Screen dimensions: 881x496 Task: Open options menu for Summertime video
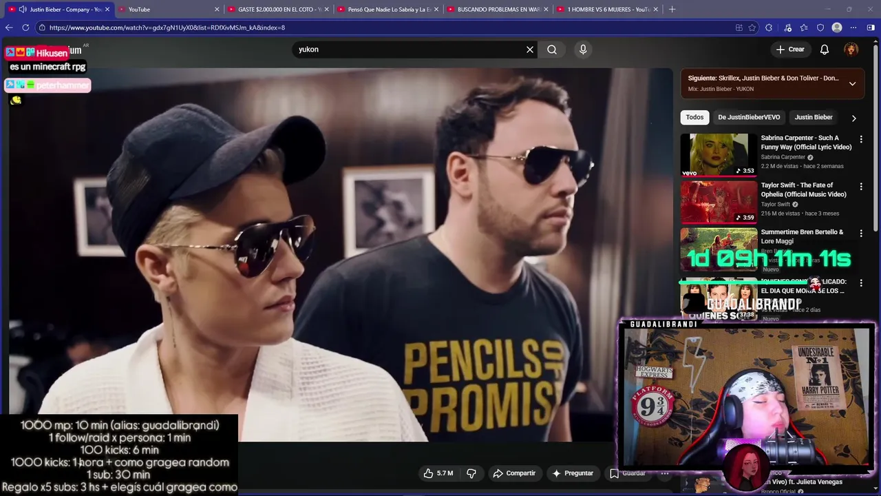click(860, 234)
